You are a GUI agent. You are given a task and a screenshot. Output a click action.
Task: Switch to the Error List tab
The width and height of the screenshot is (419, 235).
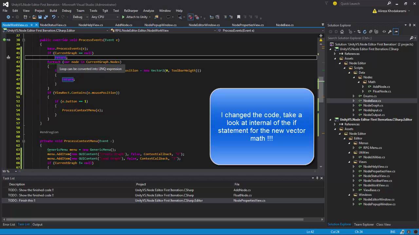(9, 225)
